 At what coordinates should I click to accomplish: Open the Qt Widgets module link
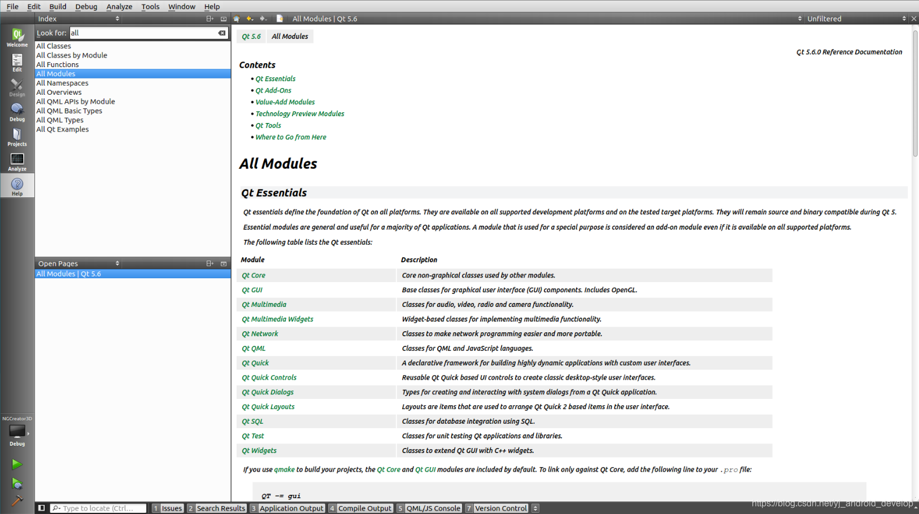(259, 451)
